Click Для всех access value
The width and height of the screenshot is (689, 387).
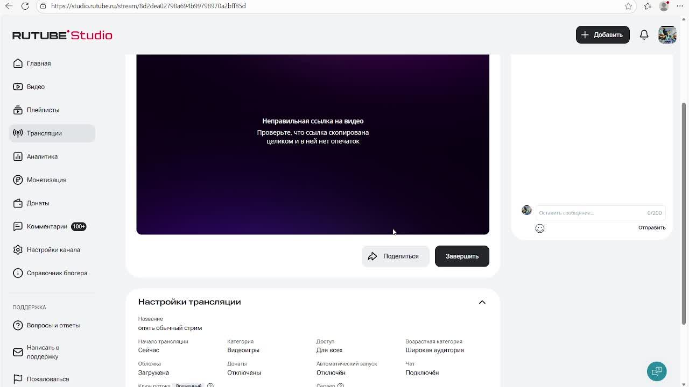point(329,350)
